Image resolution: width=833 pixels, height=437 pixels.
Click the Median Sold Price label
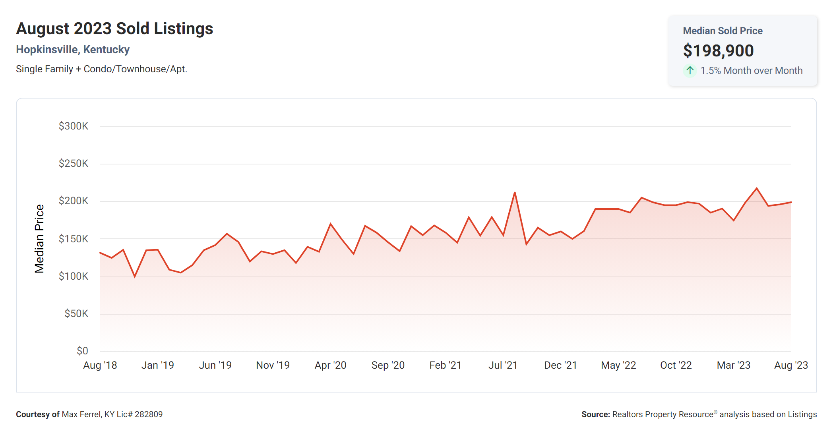click(x=723, y=31)
